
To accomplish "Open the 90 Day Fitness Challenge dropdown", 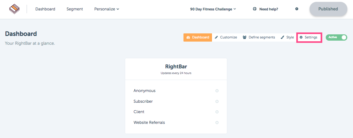I will coord(213,9).
